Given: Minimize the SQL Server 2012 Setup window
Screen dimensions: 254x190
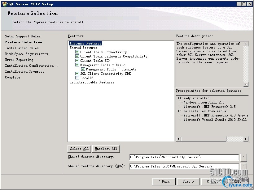Looking at the screenshot, I should 239,4.
